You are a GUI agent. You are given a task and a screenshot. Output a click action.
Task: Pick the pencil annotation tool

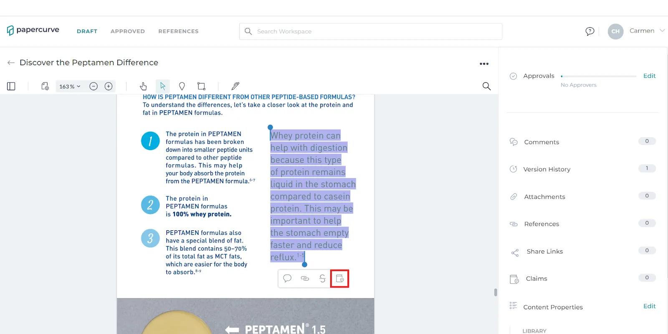coord(235,86)
